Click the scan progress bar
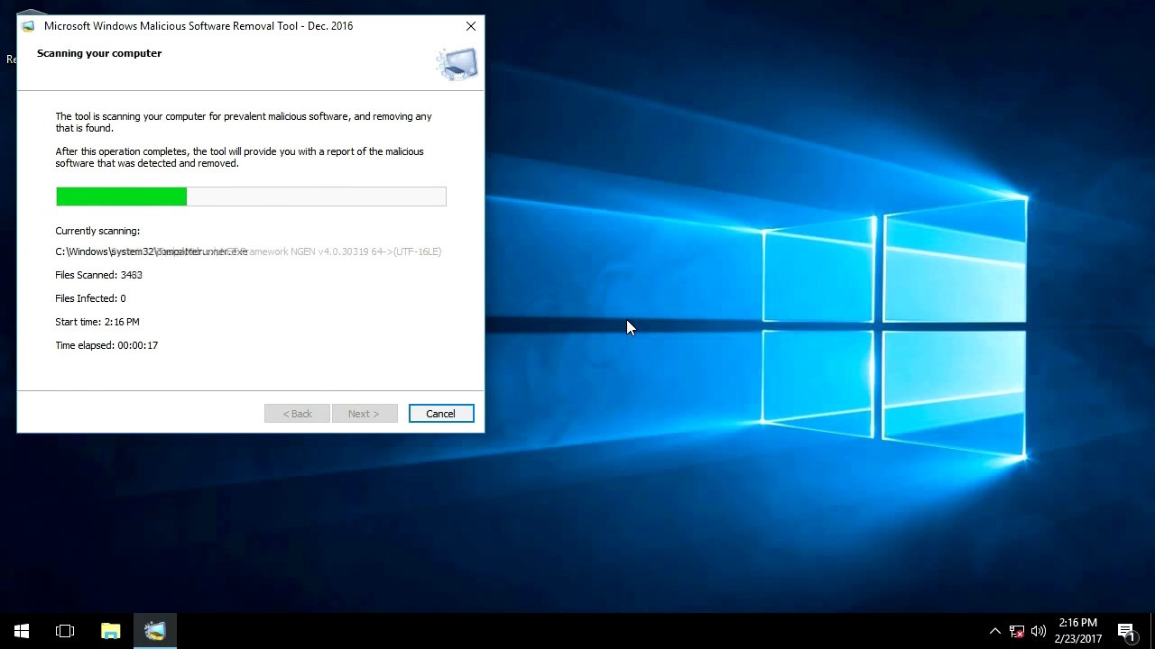The width and height of the screenshot is (1155, 649). (251, 197)
